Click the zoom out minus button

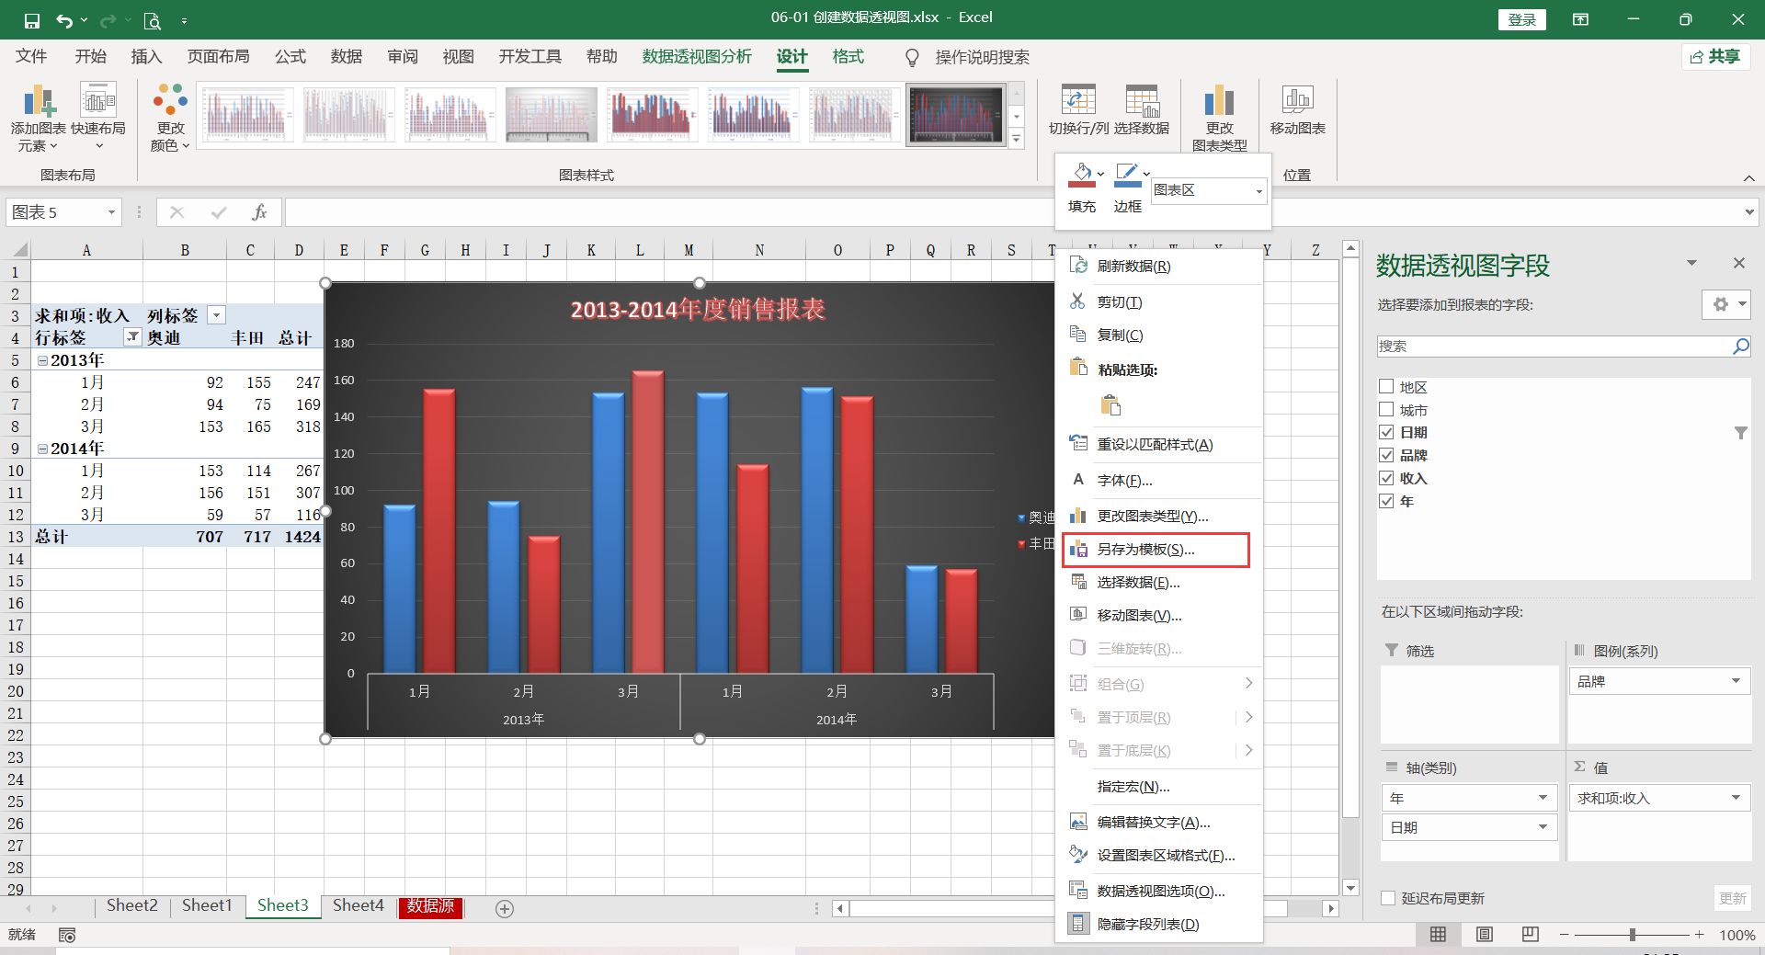tap(1565, 935)
